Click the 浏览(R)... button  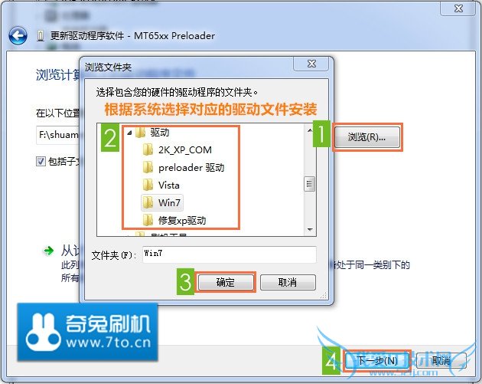[x=367, y=137]
